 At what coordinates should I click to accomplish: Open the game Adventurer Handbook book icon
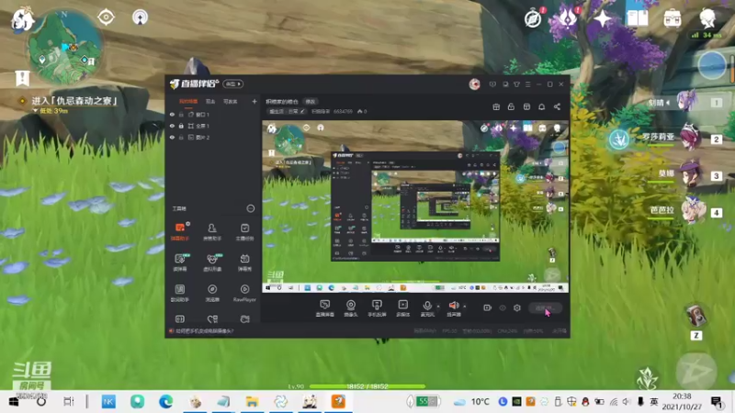(637, 18)
